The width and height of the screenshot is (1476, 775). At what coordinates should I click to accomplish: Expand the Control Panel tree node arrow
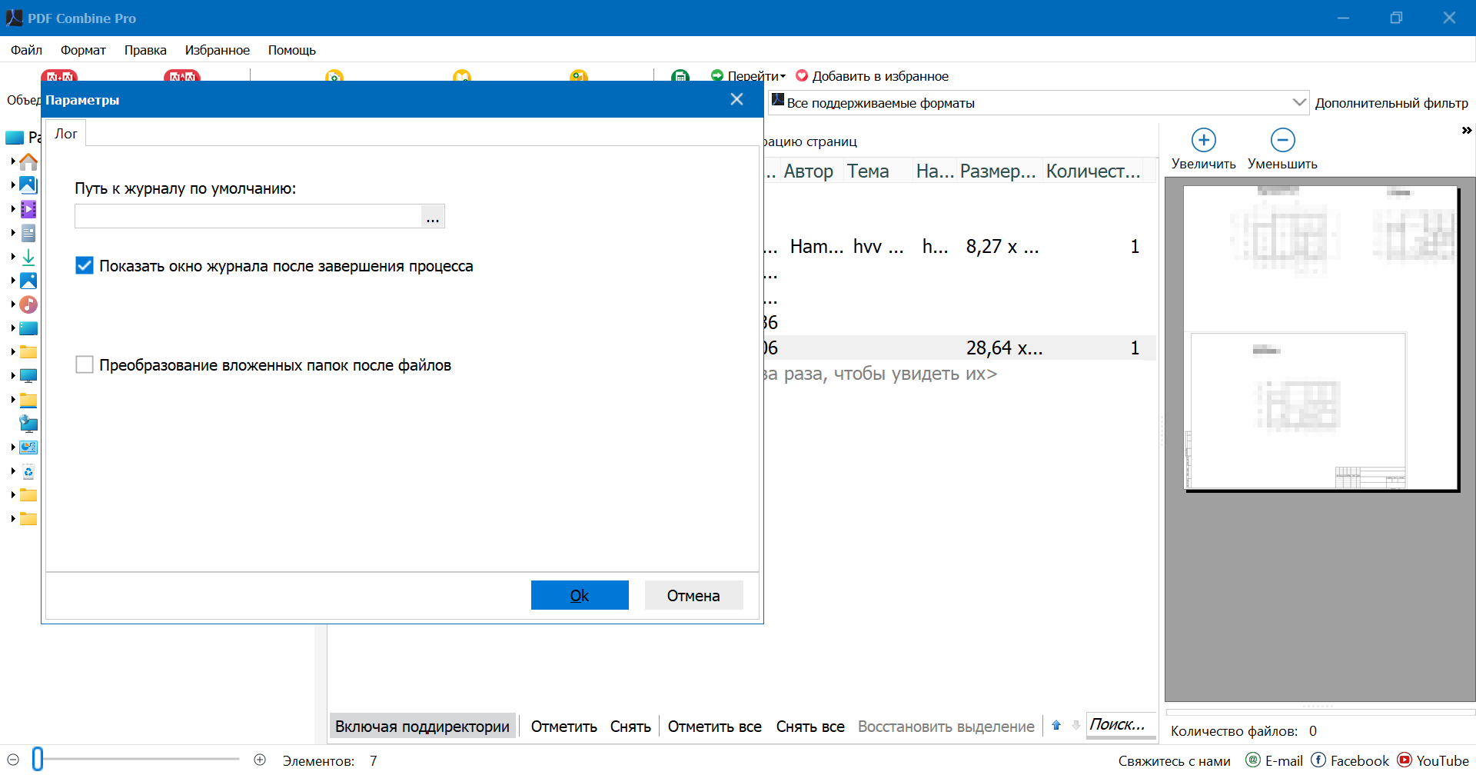(x=13, y=447)
